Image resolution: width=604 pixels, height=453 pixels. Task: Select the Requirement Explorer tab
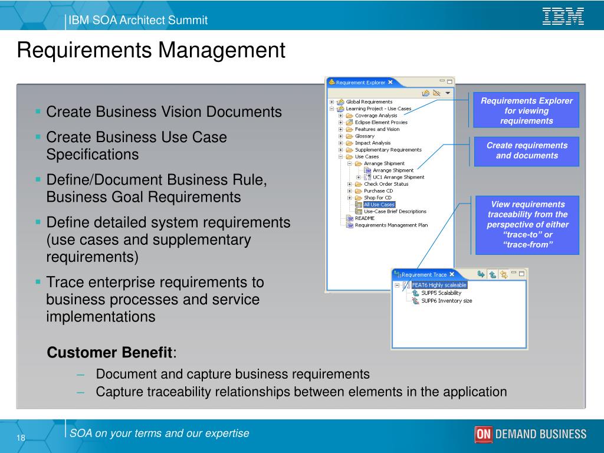click(360, 83)
